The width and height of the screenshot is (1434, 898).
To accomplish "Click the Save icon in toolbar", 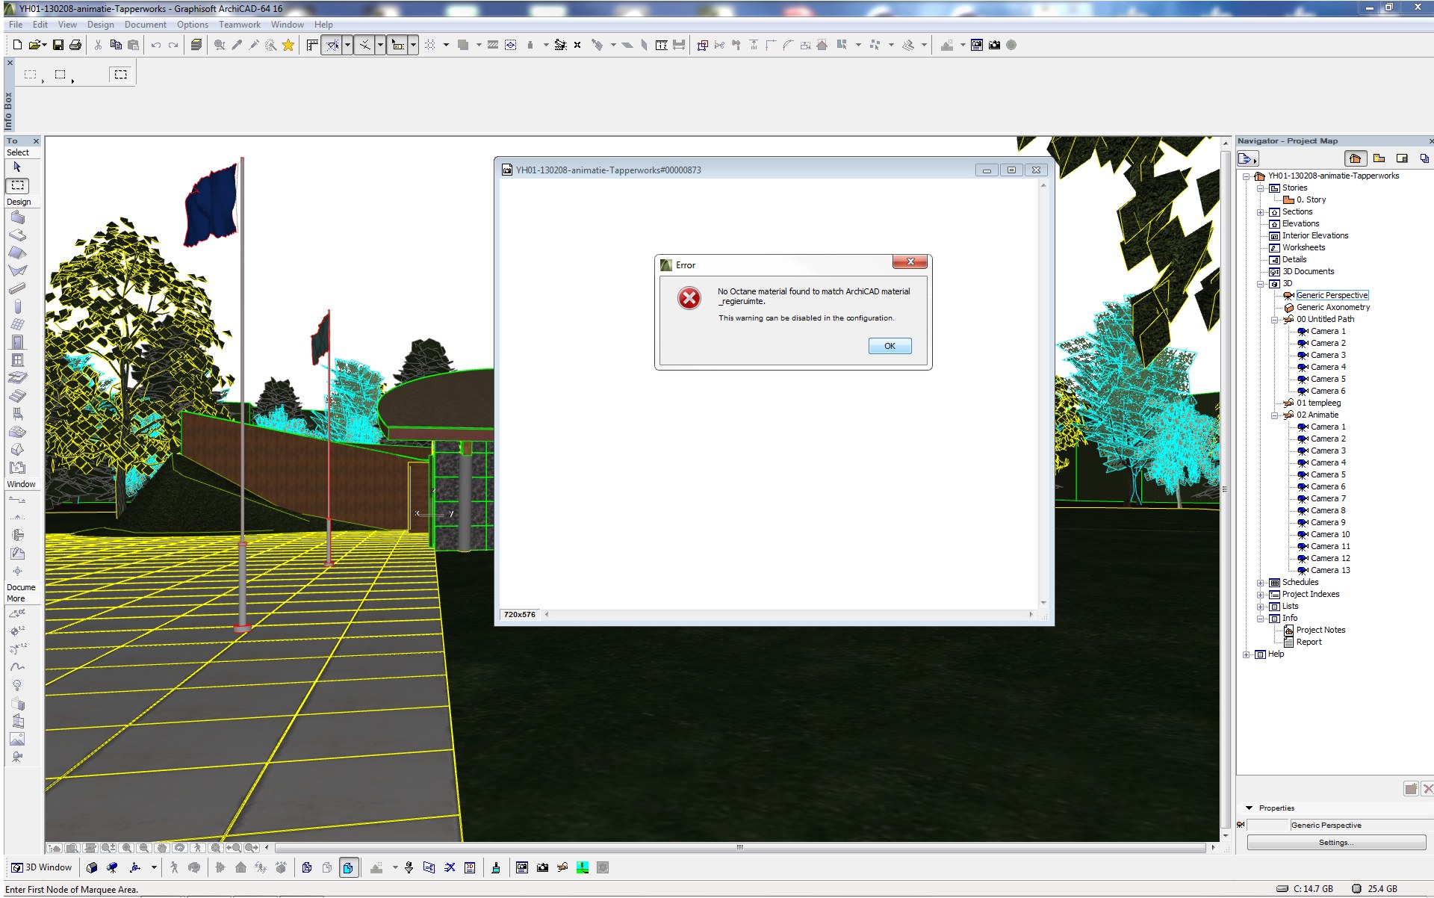I will [x=58, y=45].
